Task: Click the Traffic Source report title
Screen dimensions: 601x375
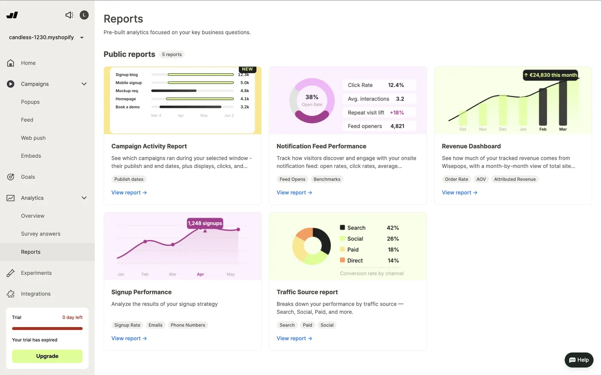Action: click(x=307, y=292)
